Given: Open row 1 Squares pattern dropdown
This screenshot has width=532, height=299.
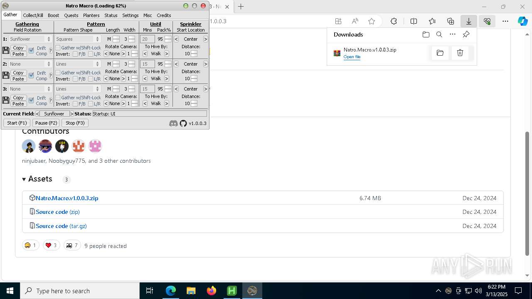Looking at the screenshot, I should tap(78, 39).
